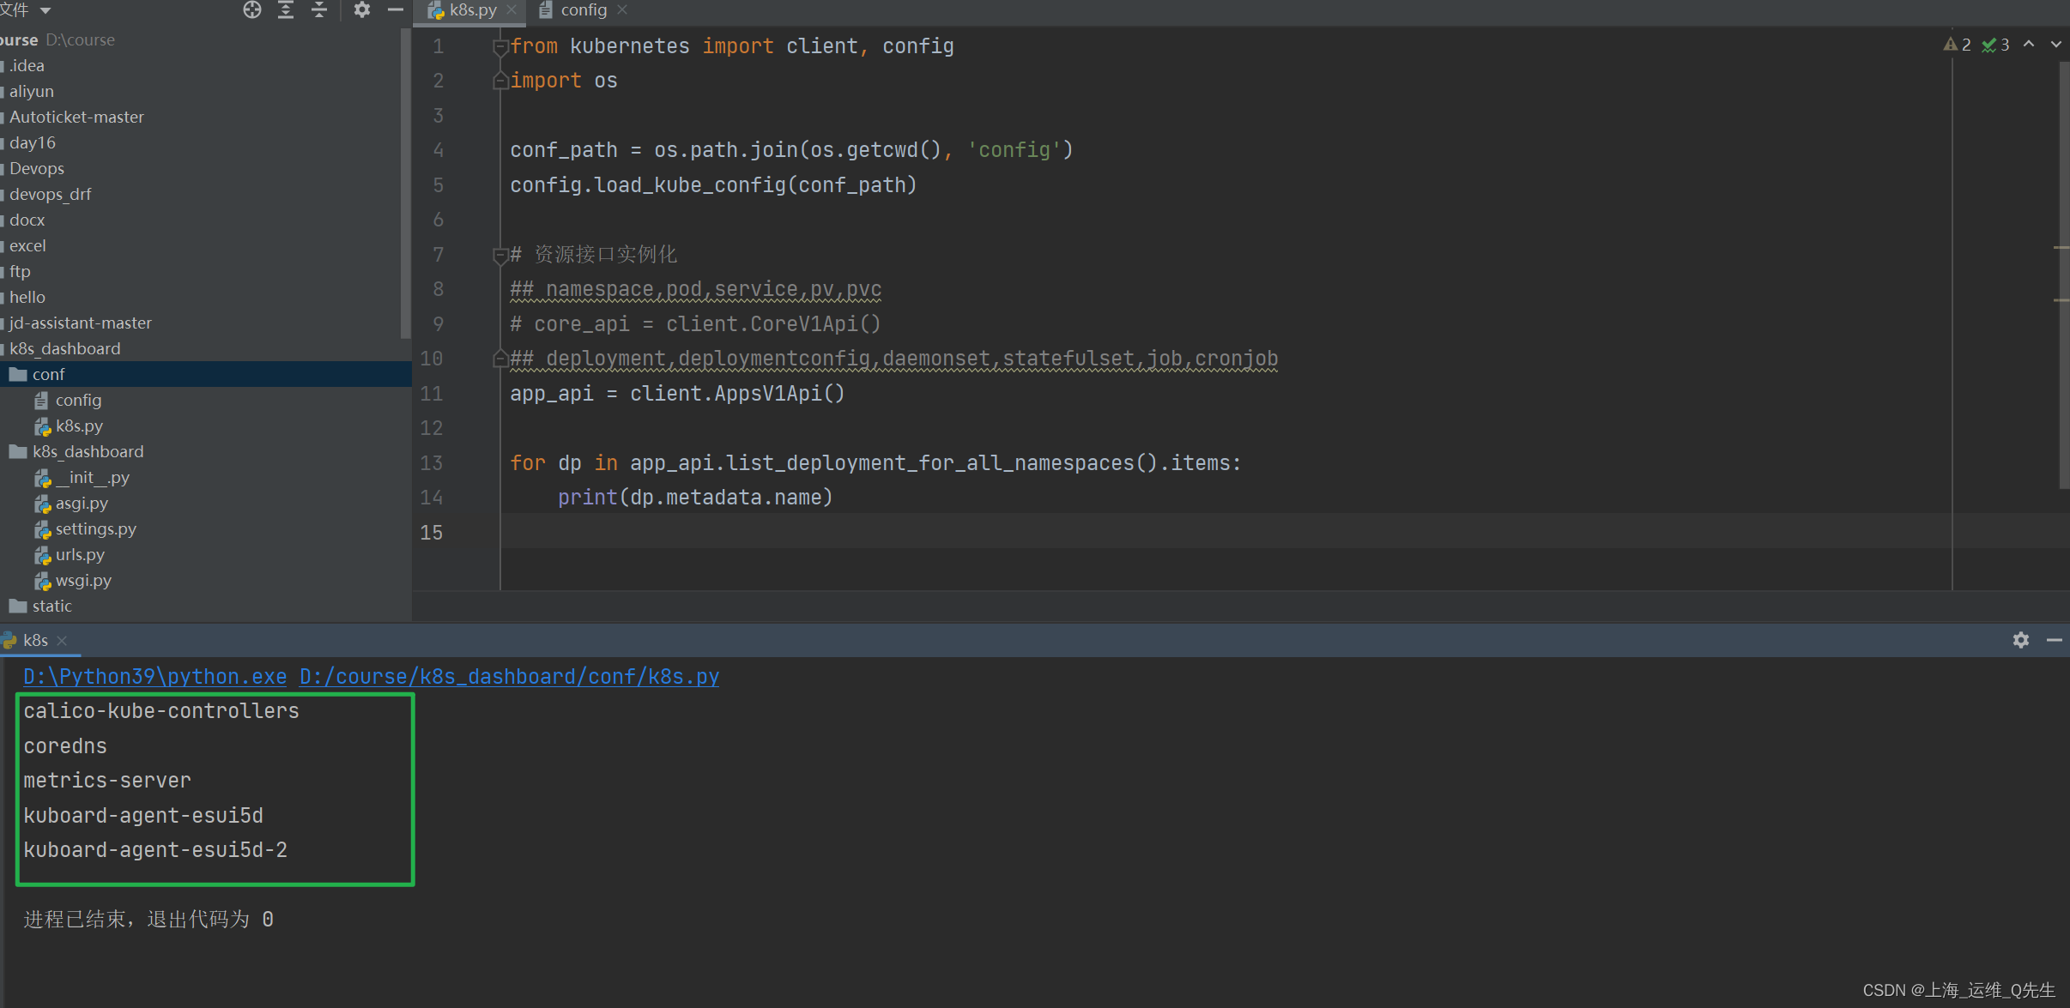Open the D:\Python39\python.exe link

tap(154, 677)
